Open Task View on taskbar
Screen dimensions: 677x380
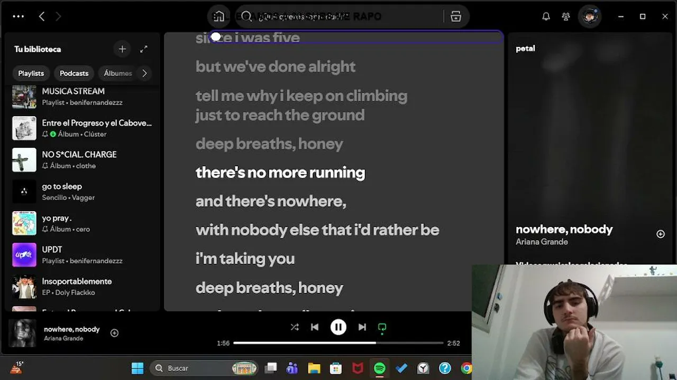(271, 368)
